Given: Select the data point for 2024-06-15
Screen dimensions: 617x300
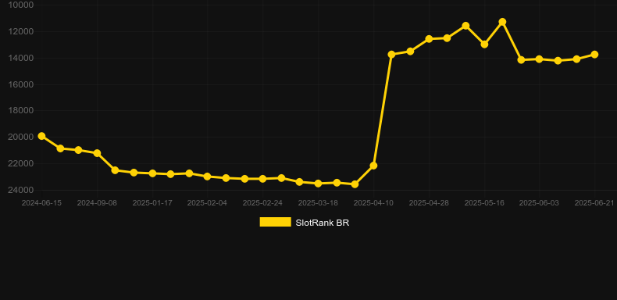Looking at the screenshot, I should pos(41,136).
